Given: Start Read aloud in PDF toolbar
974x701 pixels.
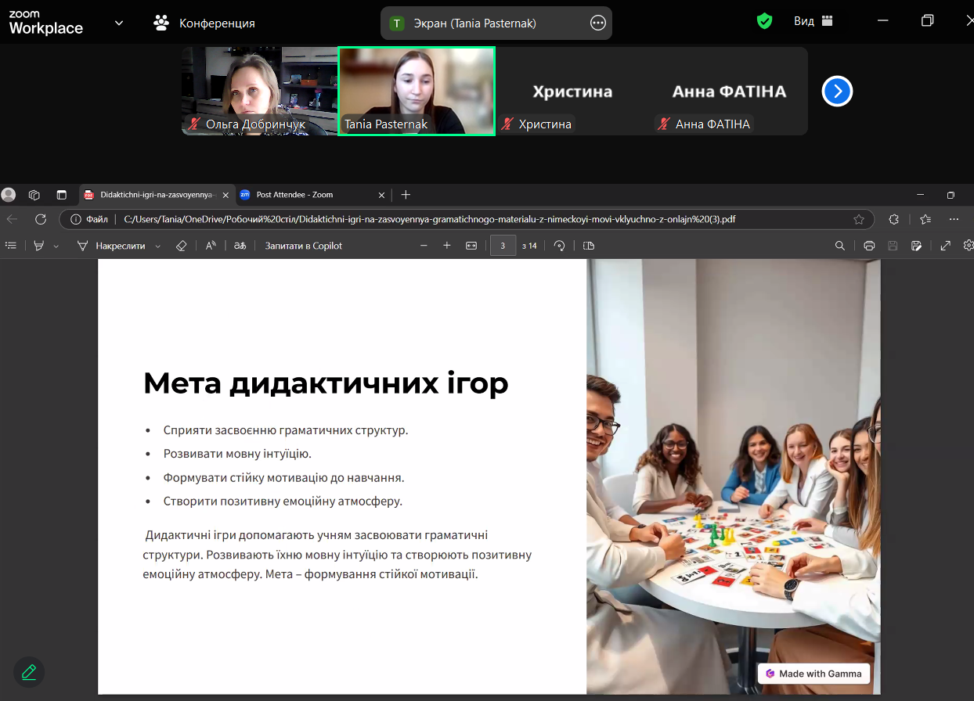Looking at the screenshot, I should (211, 246).
